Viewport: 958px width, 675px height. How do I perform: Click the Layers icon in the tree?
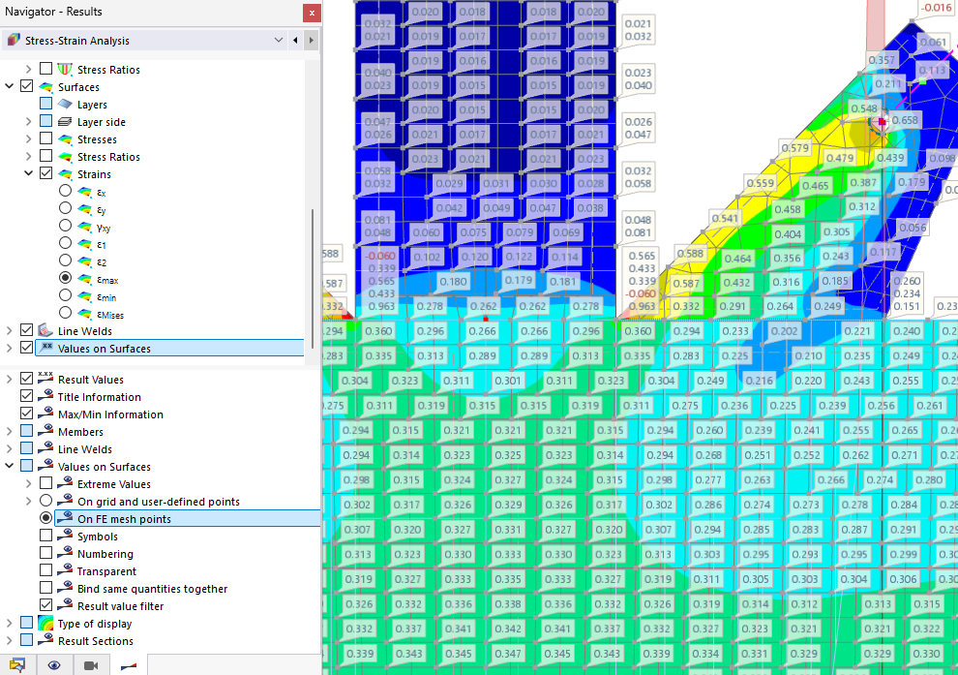[x=66, y=104]
